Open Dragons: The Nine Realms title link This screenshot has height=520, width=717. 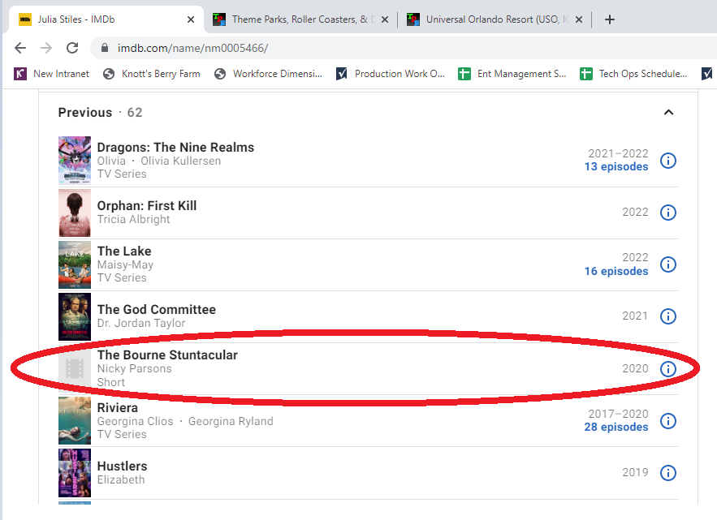(175, 147)
